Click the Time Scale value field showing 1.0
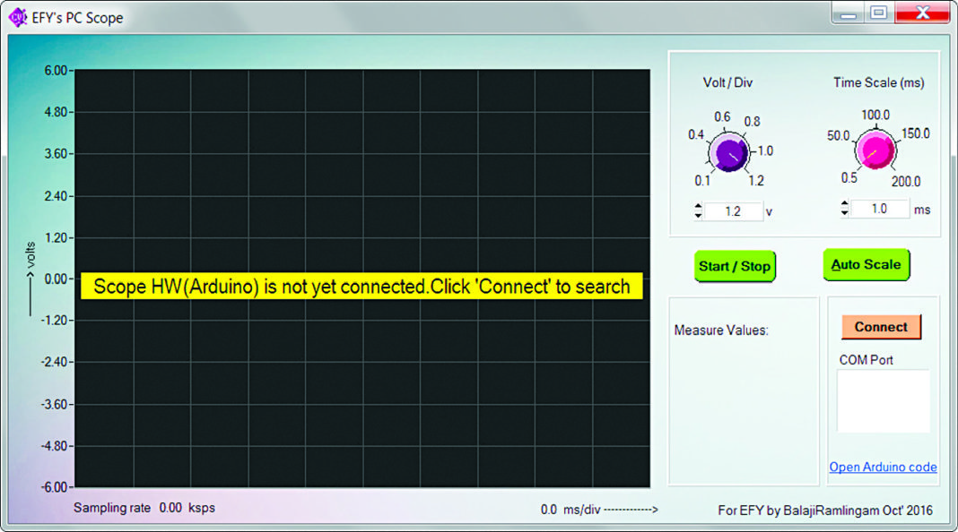Image resolution: width=958 pixels, height=532 pixels. tap(879, 209)
